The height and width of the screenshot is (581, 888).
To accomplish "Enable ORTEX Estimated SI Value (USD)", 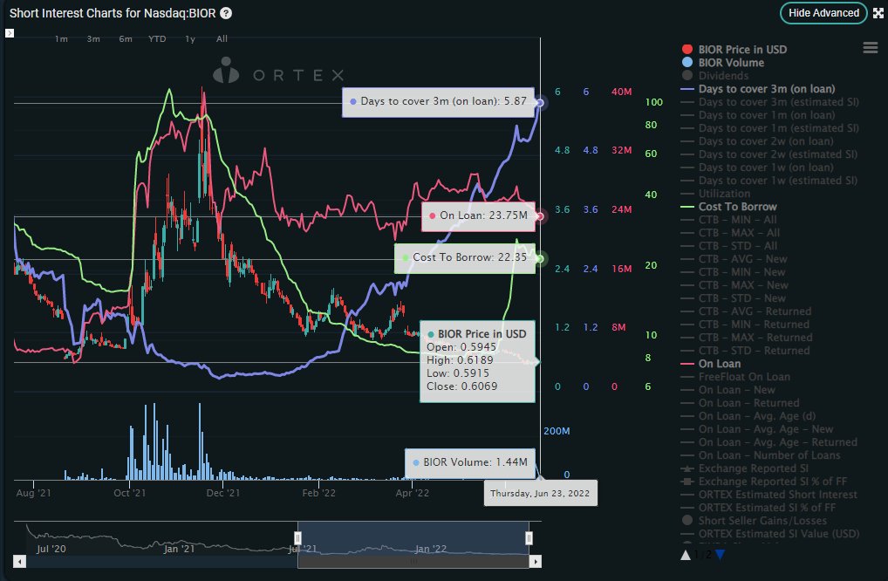I will pos(770,533).
